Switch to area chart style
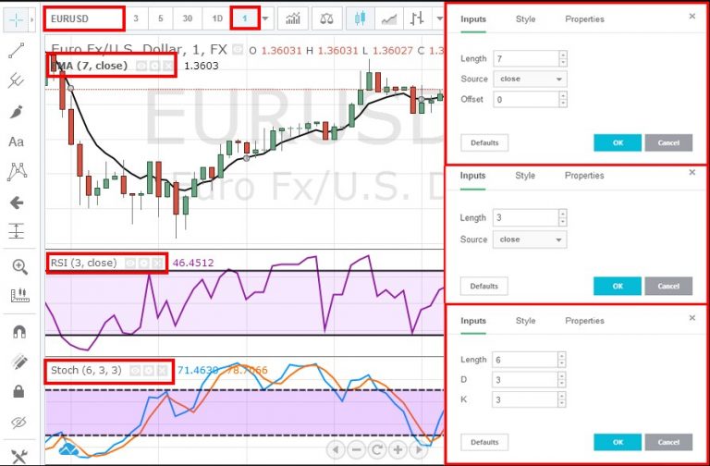This screenshot has width=710, height=466. (x=389, y=18)
